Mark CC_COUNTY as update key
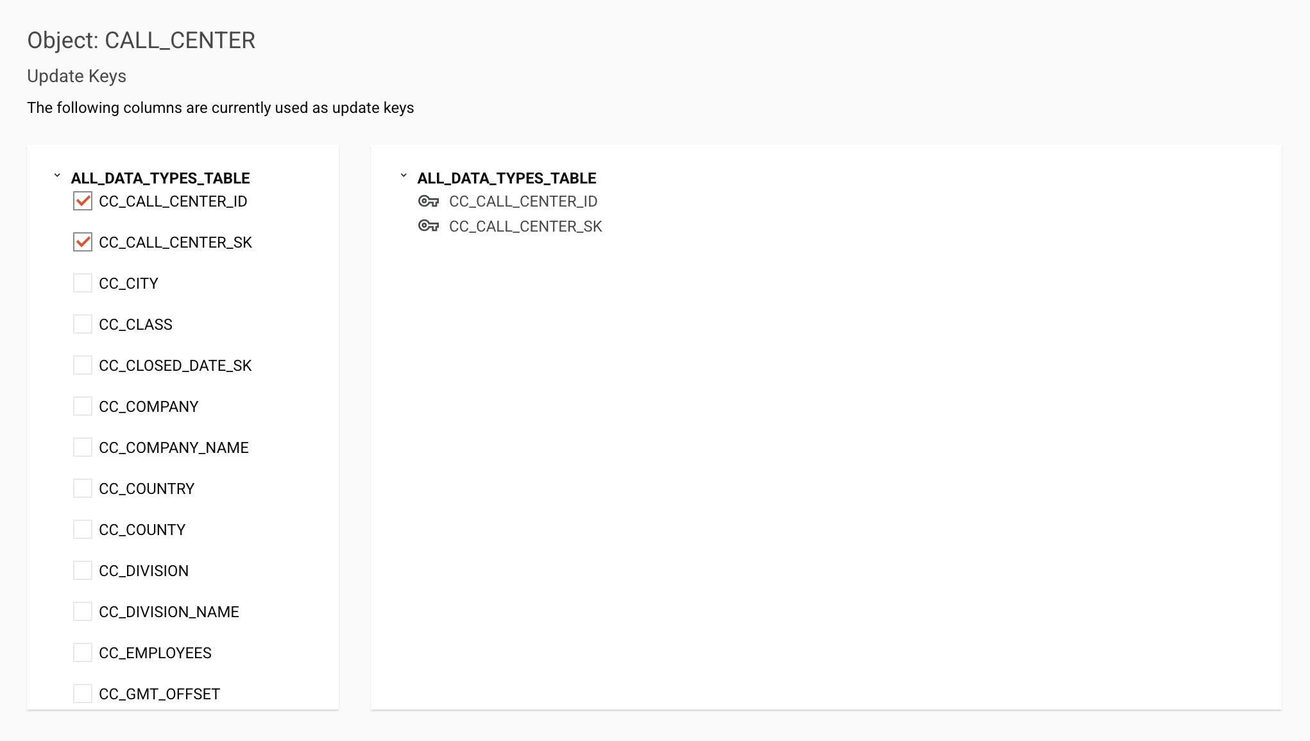This screenshot has width=1310, height=741. (83, 530)
